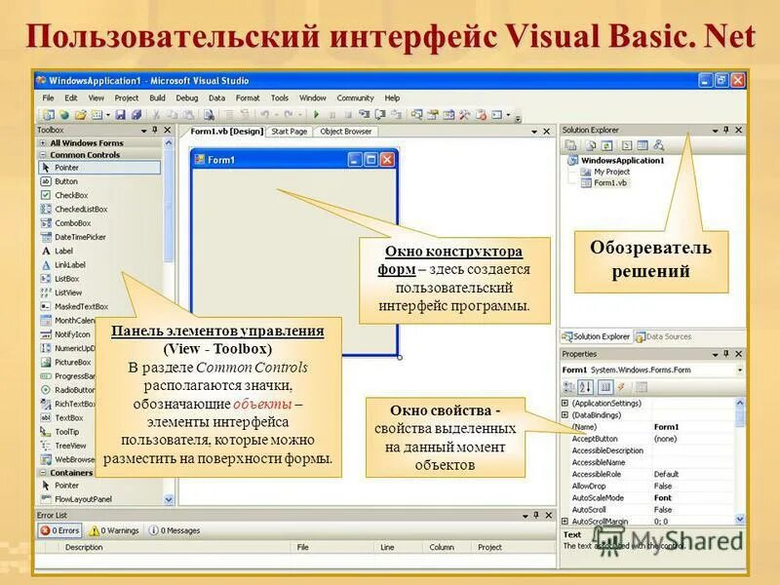
Task: Click View Class Diagram icon in Solution Explorer
Action: [x=659, y=145]
